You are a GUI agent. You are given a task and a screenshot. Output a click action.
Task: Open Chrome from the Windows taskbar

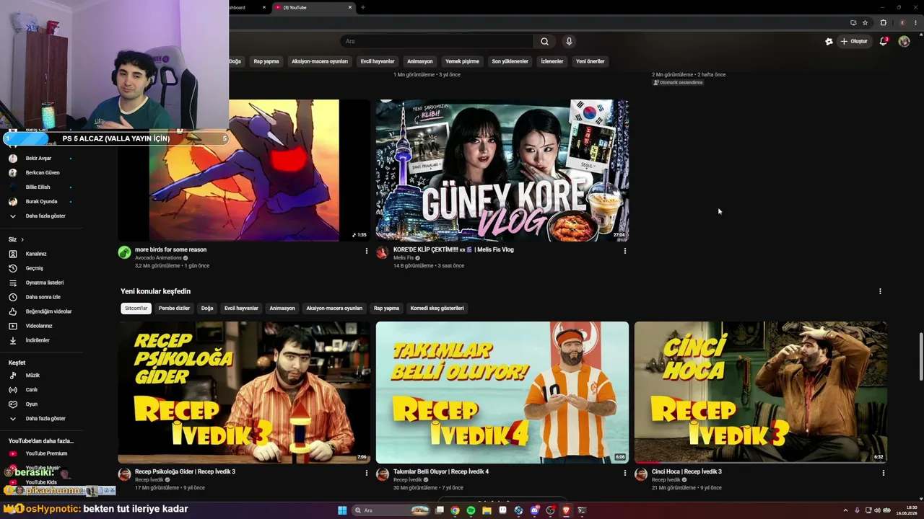coord(455,510)
